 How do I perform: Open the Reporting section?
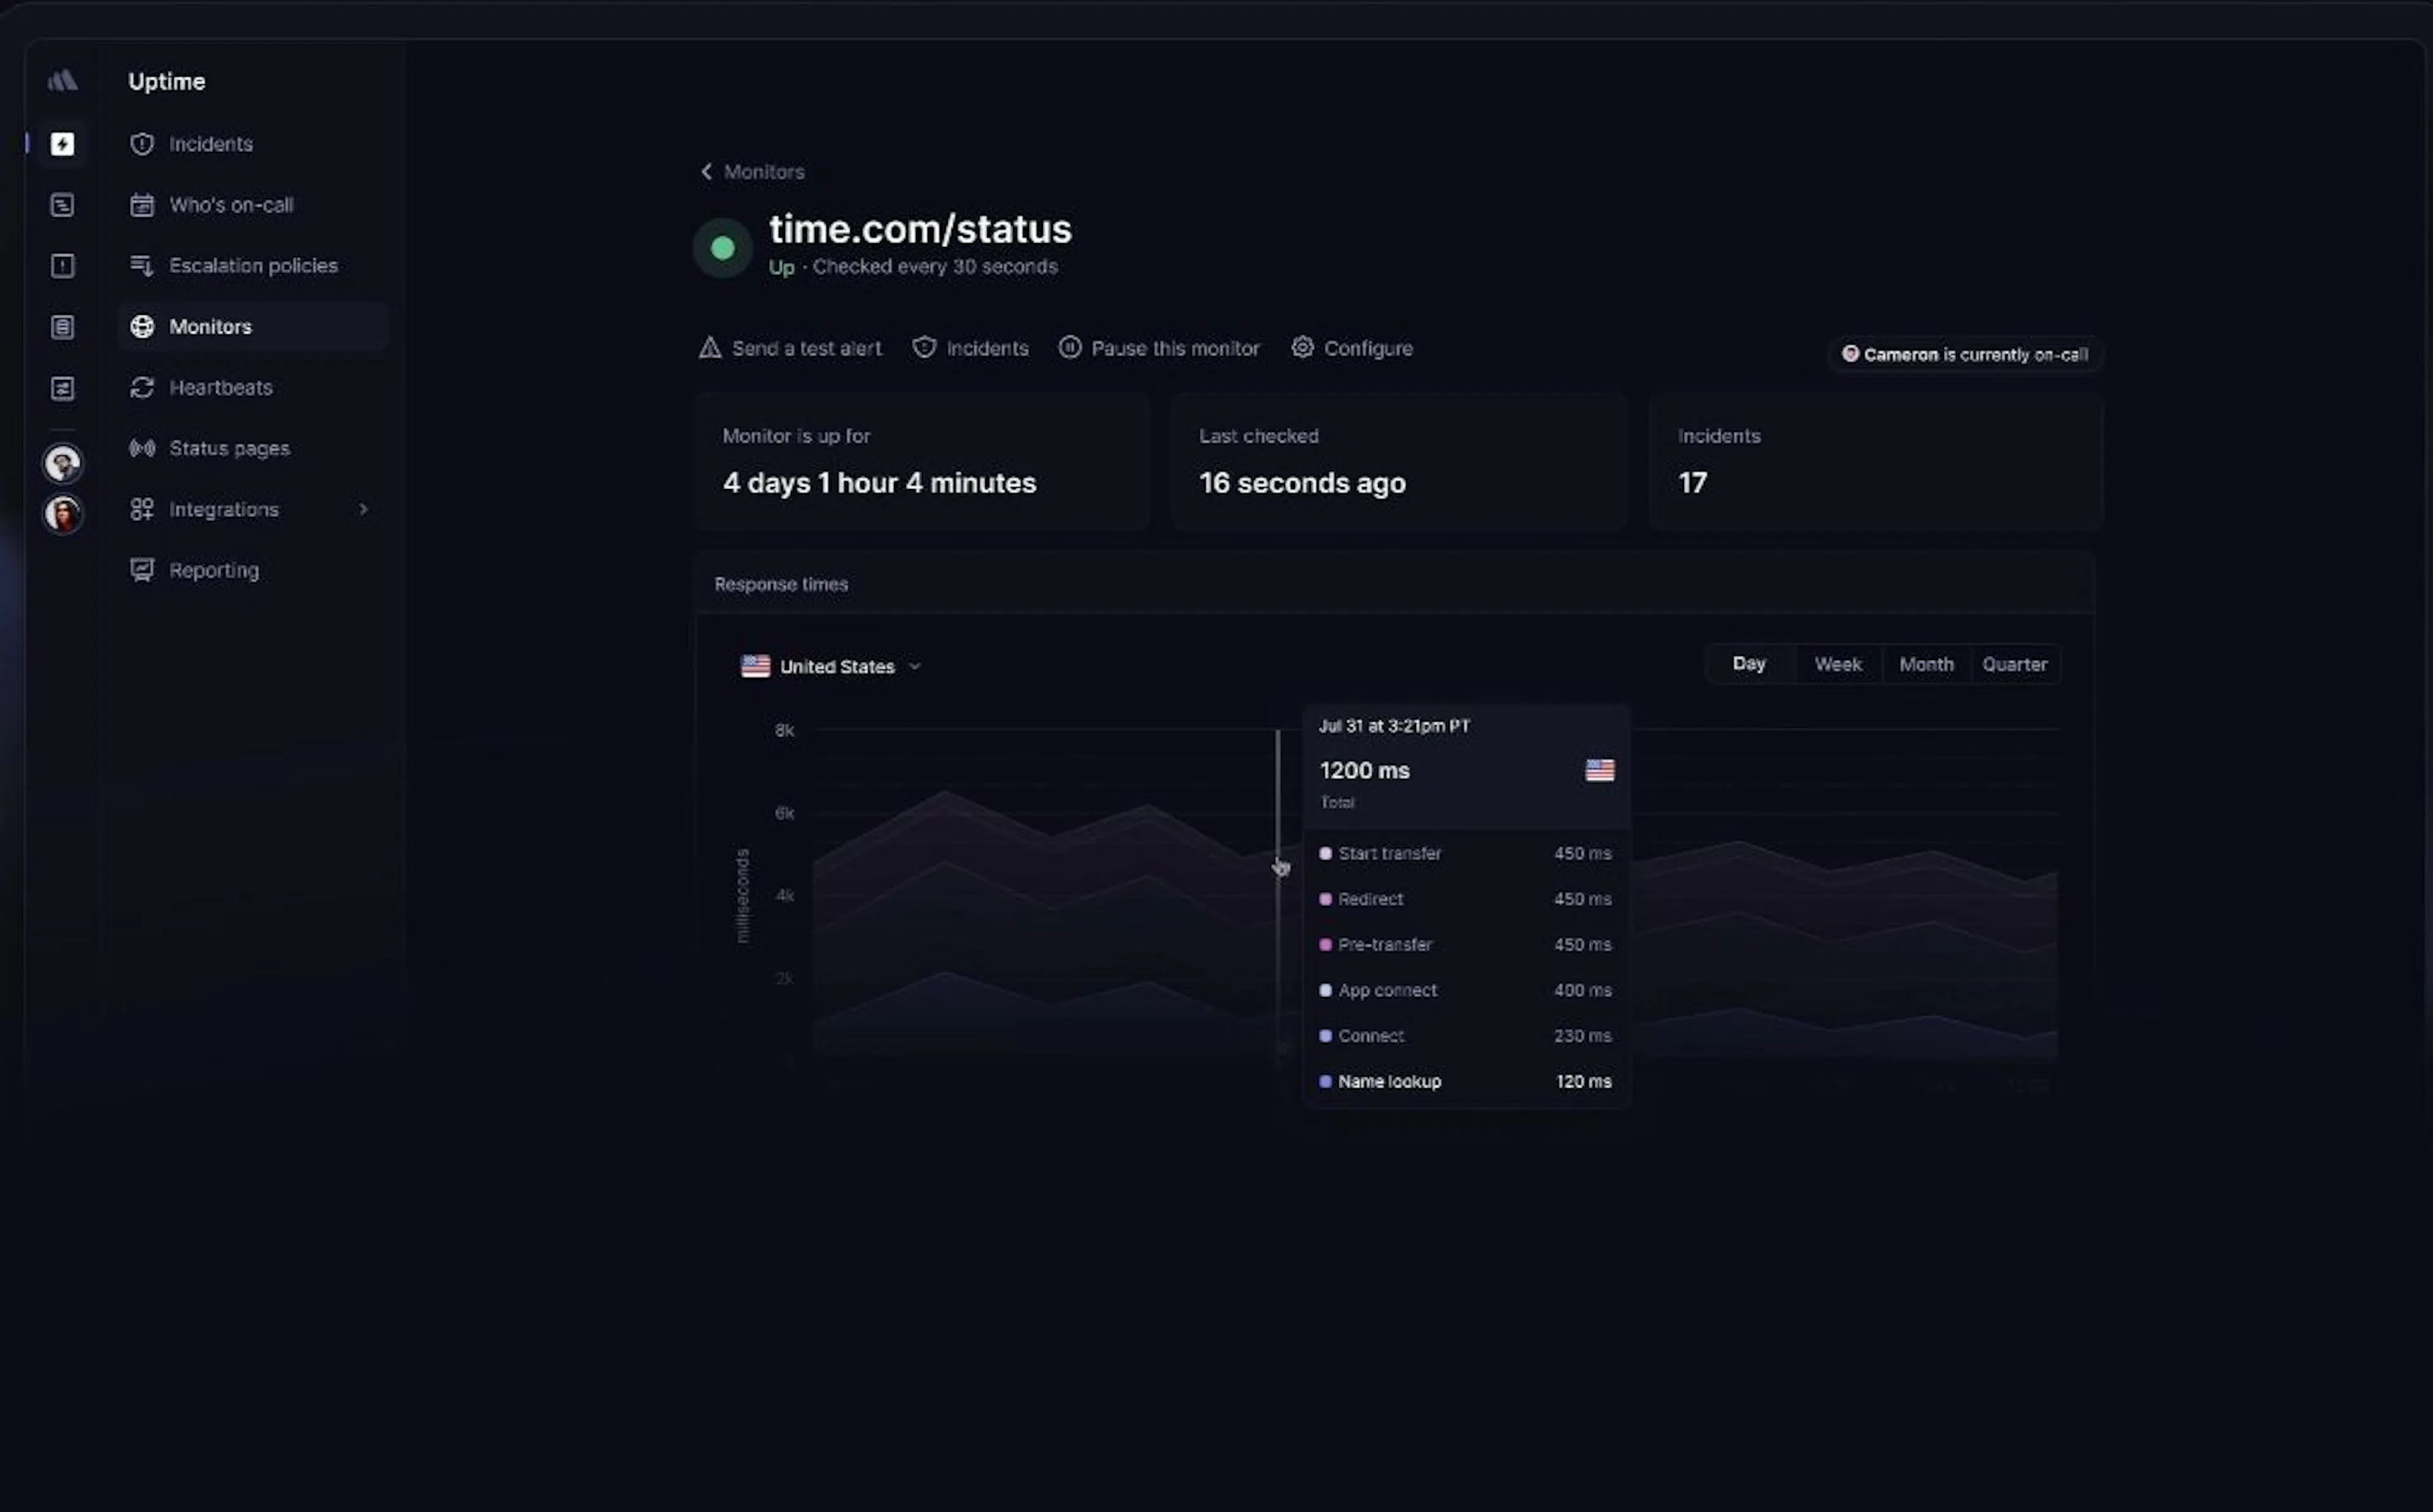point(252,571)
